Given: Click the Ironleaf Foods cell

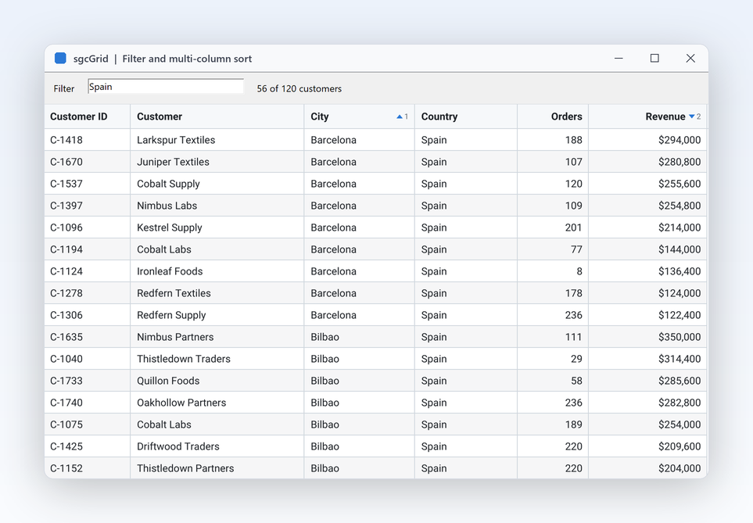Looking at the screenshot, I should click(217, 271).
